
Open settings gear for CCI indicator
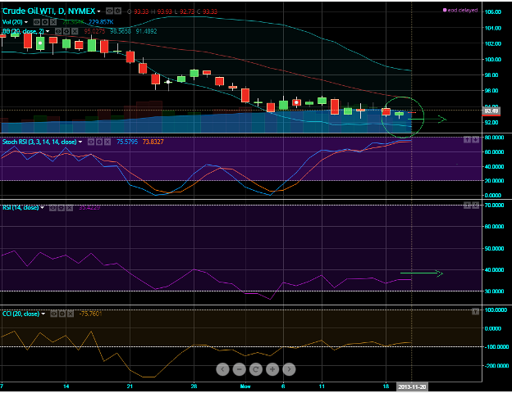[63, 314]
